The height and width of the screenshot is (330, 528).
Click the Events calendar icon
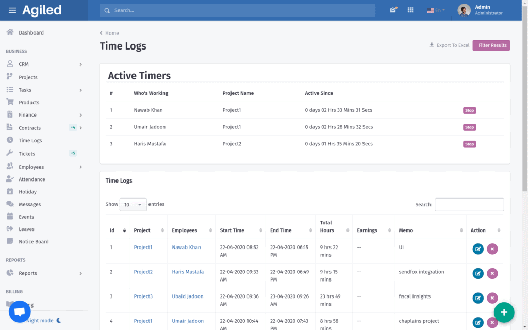tap(10, 216)
